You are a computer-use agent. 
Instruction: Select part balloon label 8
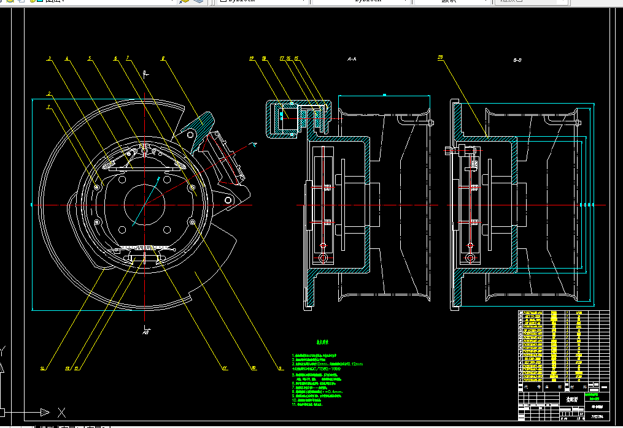163,59
